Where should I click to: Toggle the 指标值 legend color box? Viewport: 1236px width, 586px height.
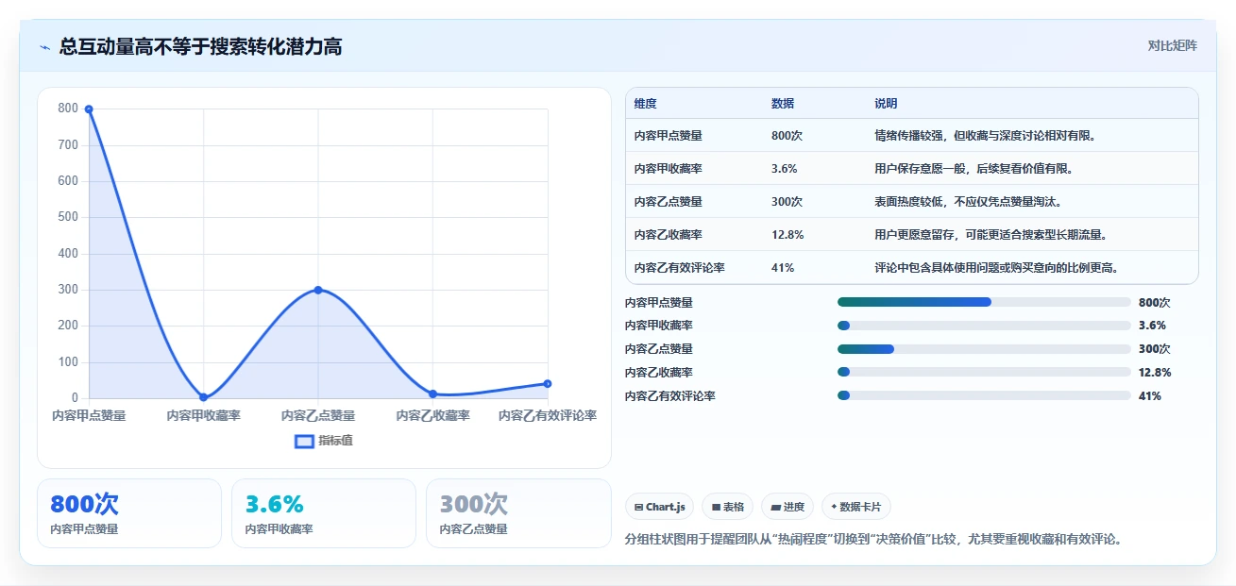pos(304,441)
